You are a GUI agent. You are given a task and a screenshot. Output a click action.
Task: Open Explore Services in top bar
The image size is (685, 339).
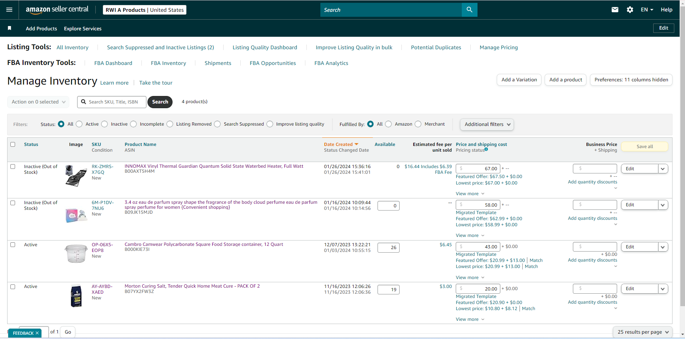click(x=82, y=29)
